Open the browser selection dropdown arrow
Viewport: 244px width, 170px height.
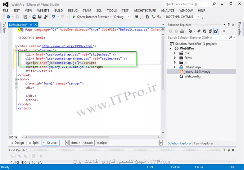pyautogui.click(x=111, y=17)
